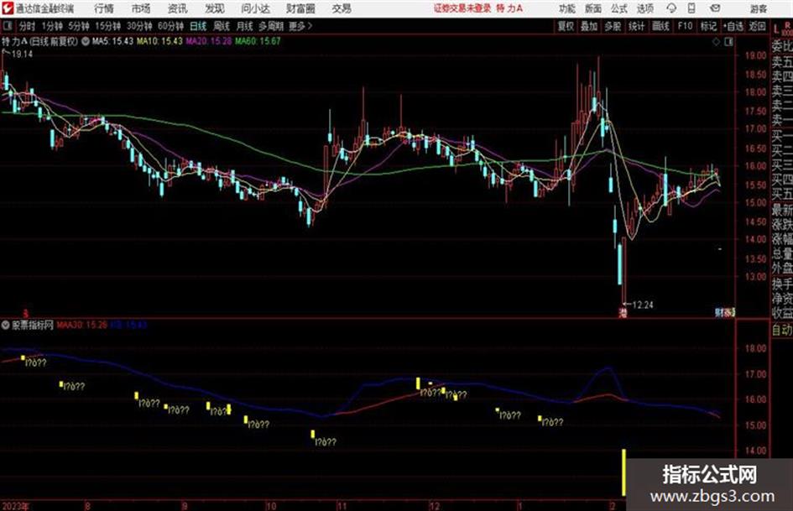Open the 选项 menu
Image resolution: width=793 pixels, height=511 pixels.
[x=645, y=8]
